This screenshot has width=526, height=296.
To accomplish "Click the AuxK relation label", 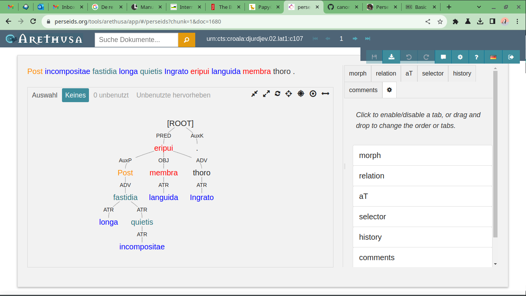I will click(197, 136).
